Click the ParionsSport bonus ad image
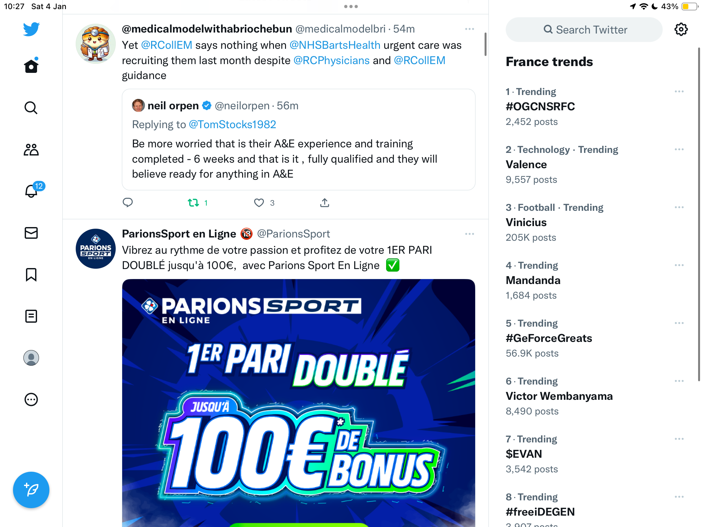The image size is (702, 527). [299, 403]
